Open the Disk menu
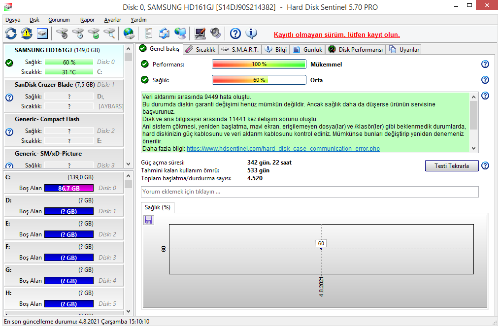This screenshot has width=501, height=329. [34, 20]
